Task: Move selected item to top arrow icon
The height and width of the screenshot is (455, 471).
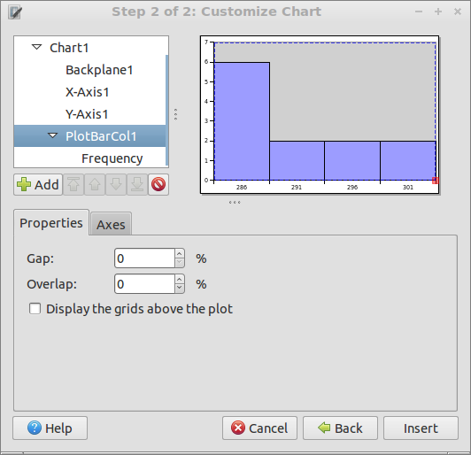Action: click(x=73, y=184)
